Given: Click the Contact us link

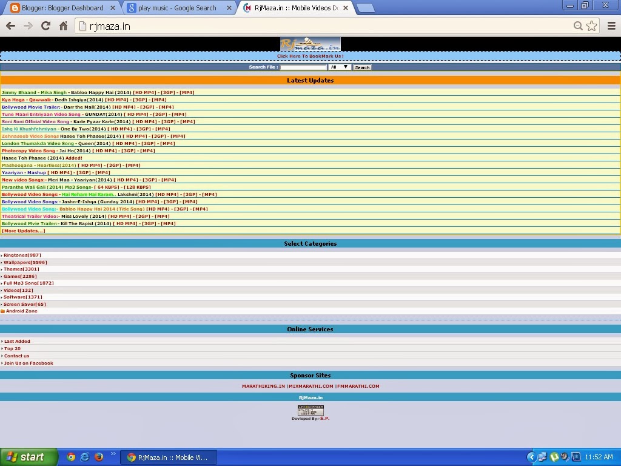Looking at the screenshot, I should click(x=16, y=356).
